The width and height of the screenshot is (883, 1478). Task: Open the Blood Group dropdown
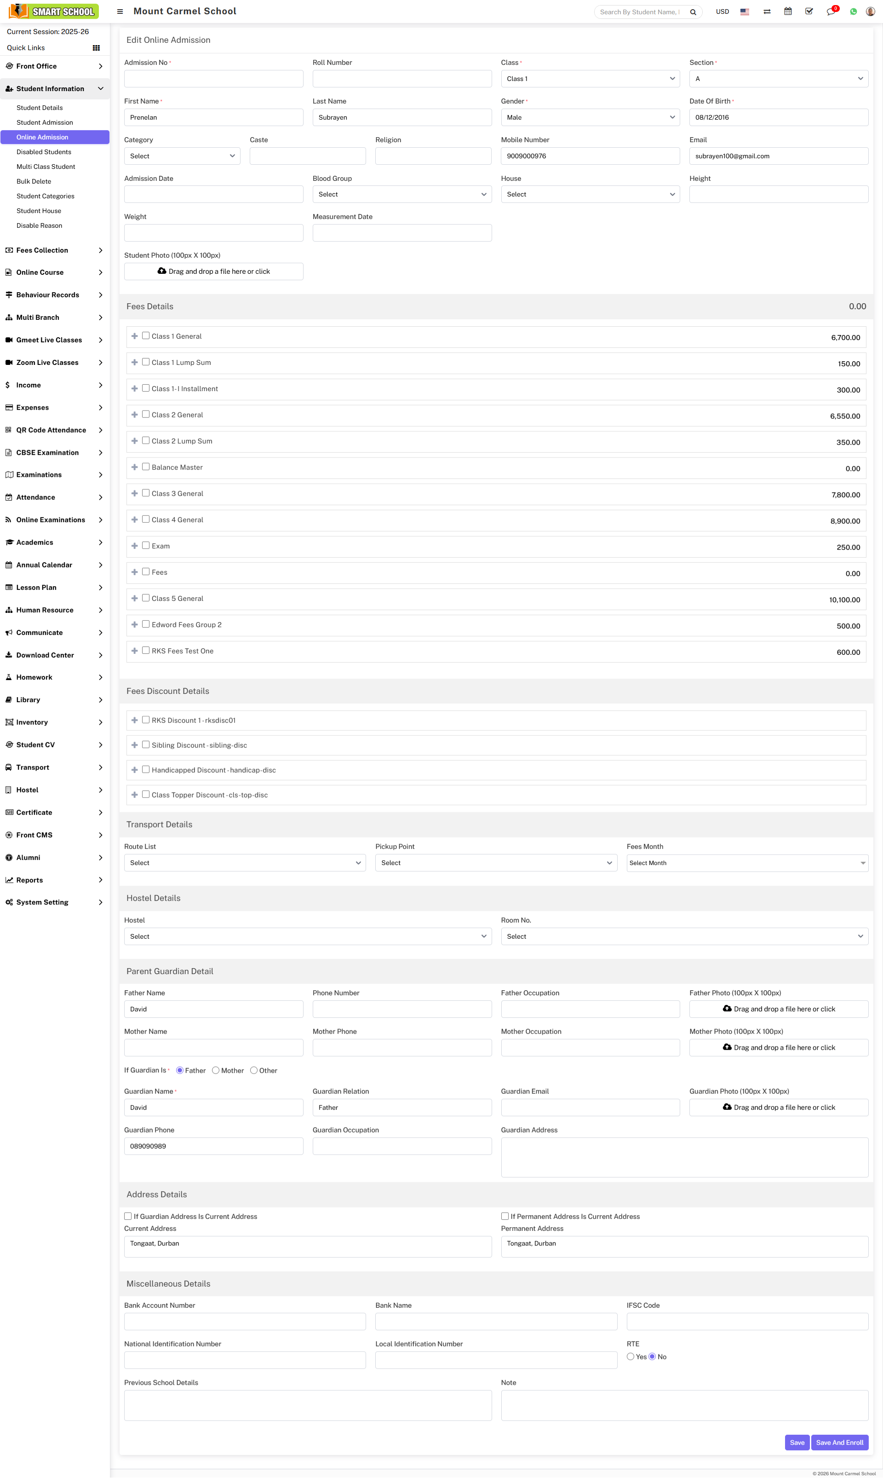[x=401, y=195]
